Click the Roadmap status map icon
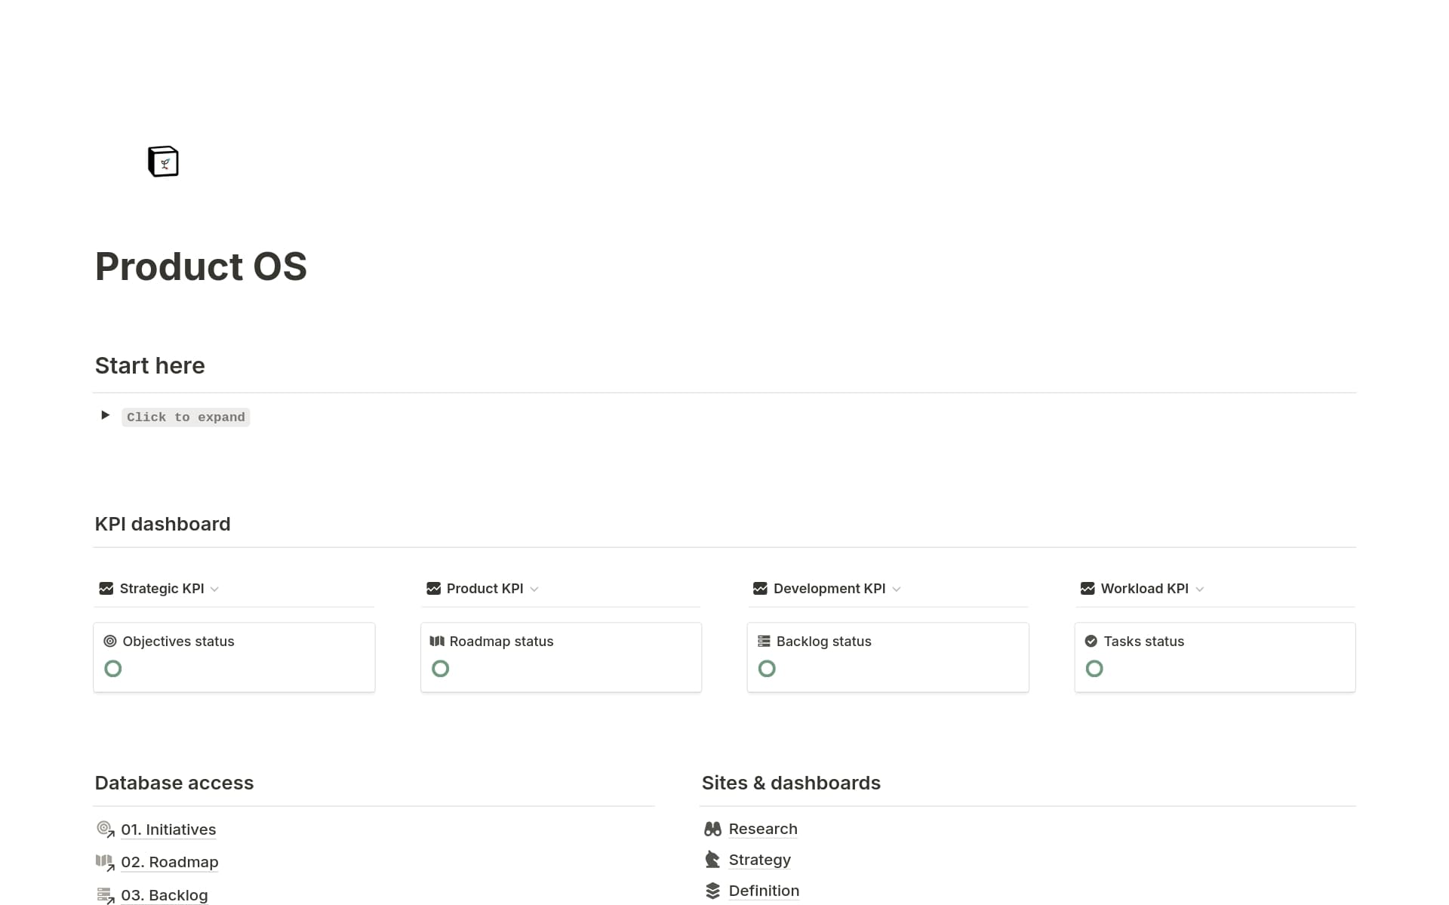1449x905 pixels. click(437, 642)
